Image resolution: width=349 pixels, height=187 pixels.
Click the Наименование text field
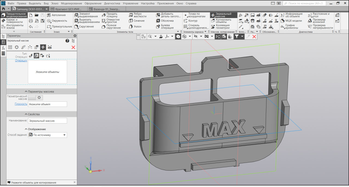point(47,120)
